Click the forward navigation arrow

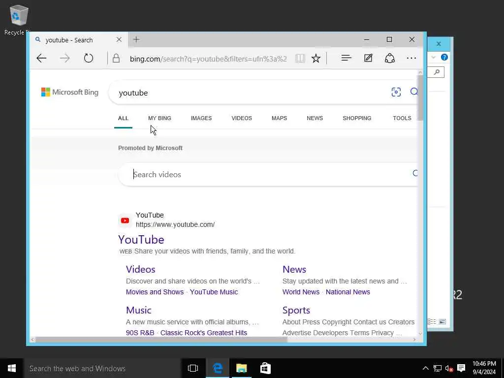(x=64, y=59)
